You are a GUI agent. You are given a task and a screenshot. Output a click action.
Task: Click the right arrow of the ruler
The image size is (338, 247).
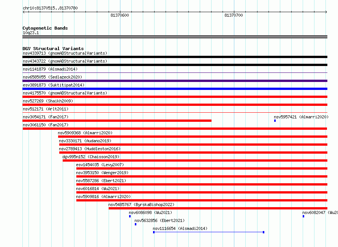tap(326, 12)
